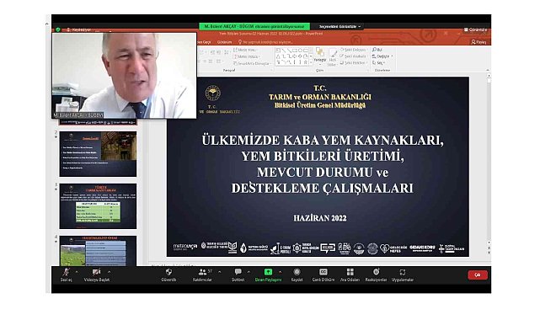Show the Katılımcılar participants panel
This screenshot has height=320, width=540.
point(202,275)
